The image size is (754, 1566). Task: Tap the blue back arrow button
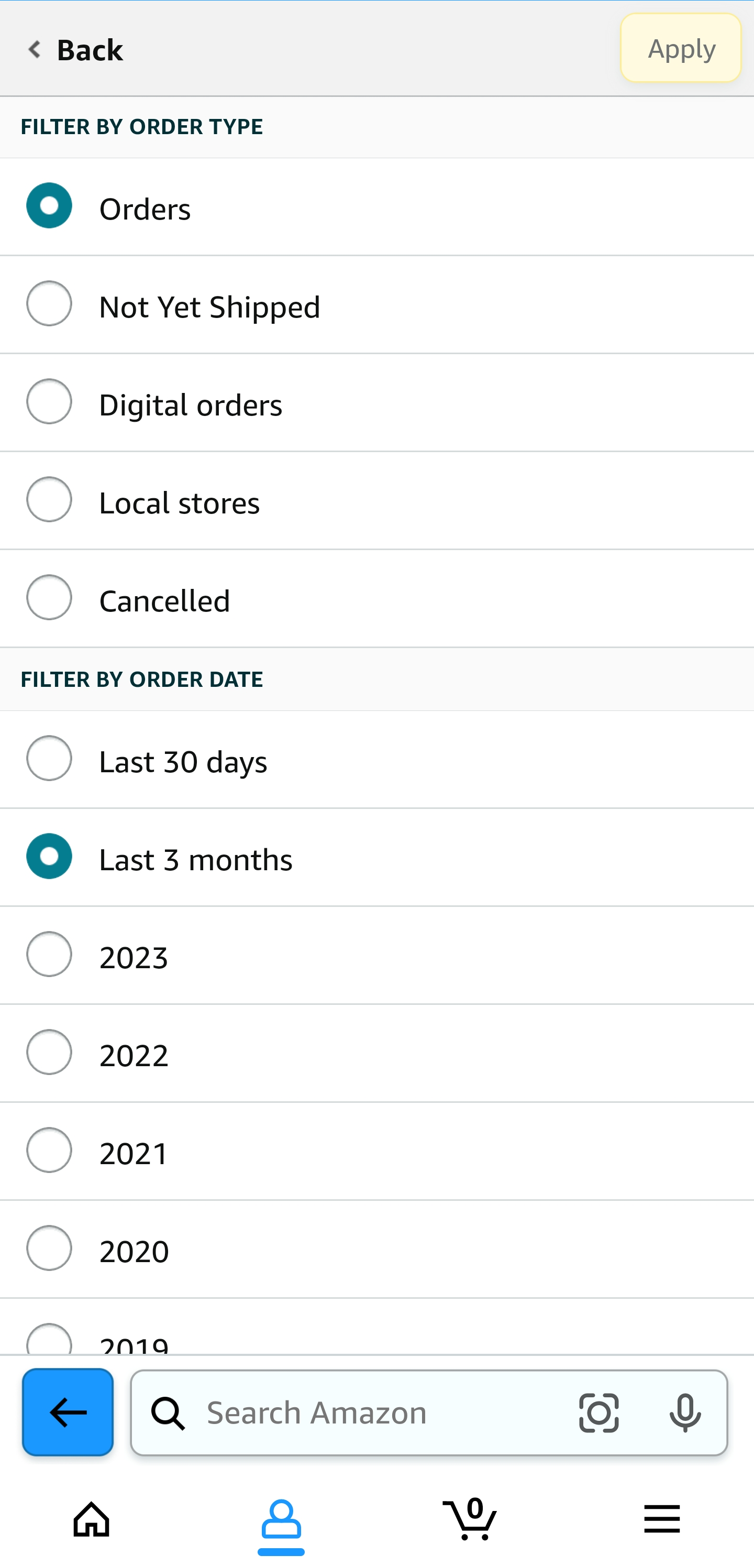pyautogui.click(x=68, y=1411)
